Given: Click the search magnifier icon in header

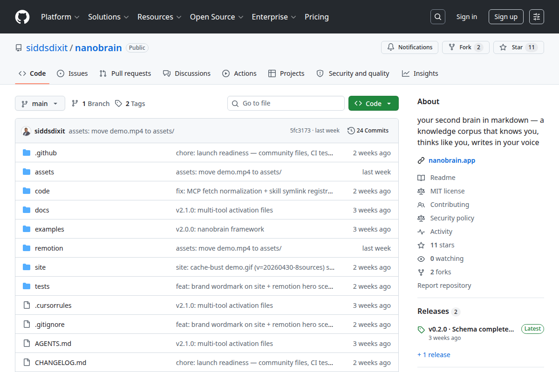Looking at the screenshot, I should click(x=437, y=17).
